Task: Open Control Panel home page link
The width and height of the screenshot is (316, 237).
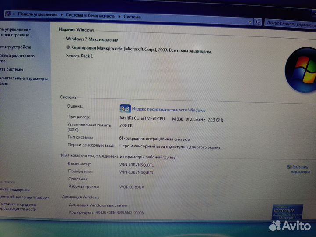Action: (15, 32)
